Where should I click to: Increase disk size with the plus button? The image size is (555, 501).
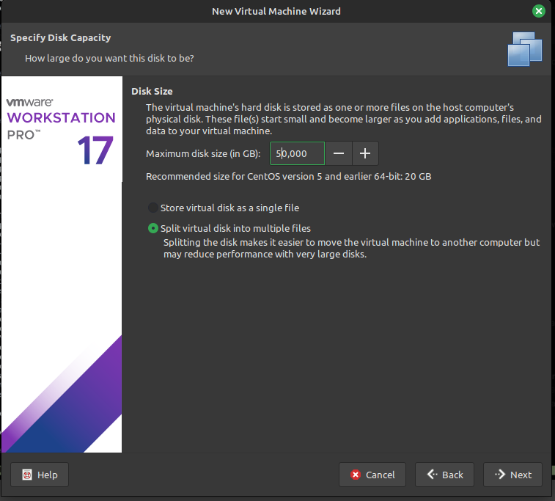tap(365, 153)
